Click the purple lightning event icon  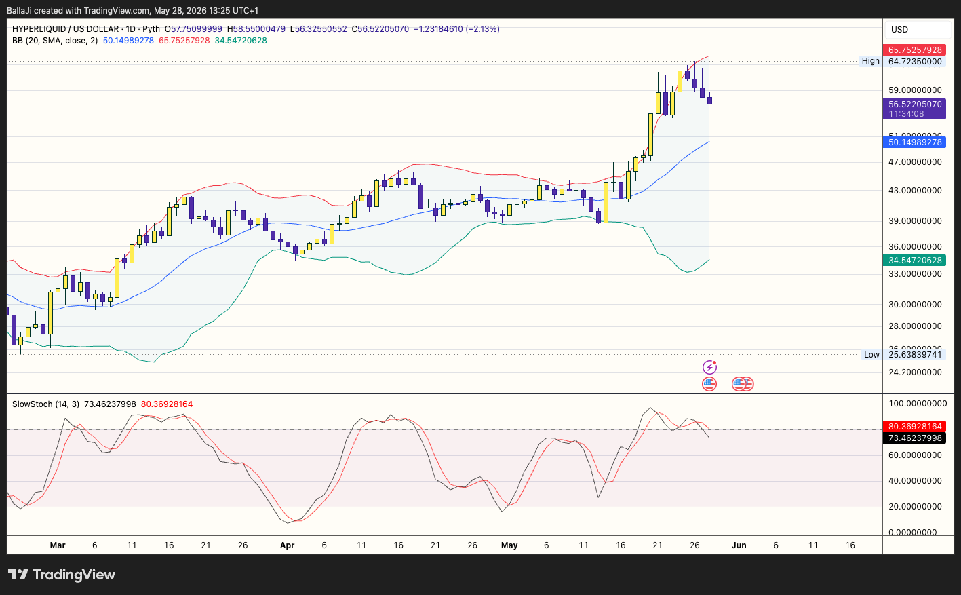709,367
